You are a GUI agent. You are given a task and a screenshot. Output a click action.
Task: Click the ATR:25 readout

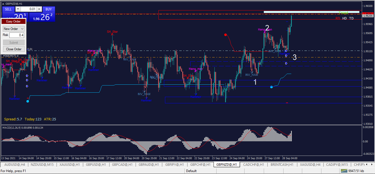coord(50,119)
